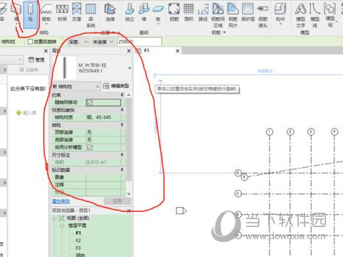
Task: Click the Beam System (梁系统) tool
Action: [x=91, y=15]
